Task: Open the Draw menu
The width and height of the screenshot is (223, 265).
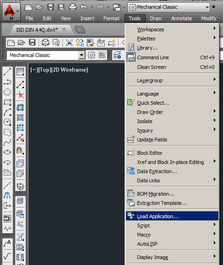Action: tap(156, 18)
